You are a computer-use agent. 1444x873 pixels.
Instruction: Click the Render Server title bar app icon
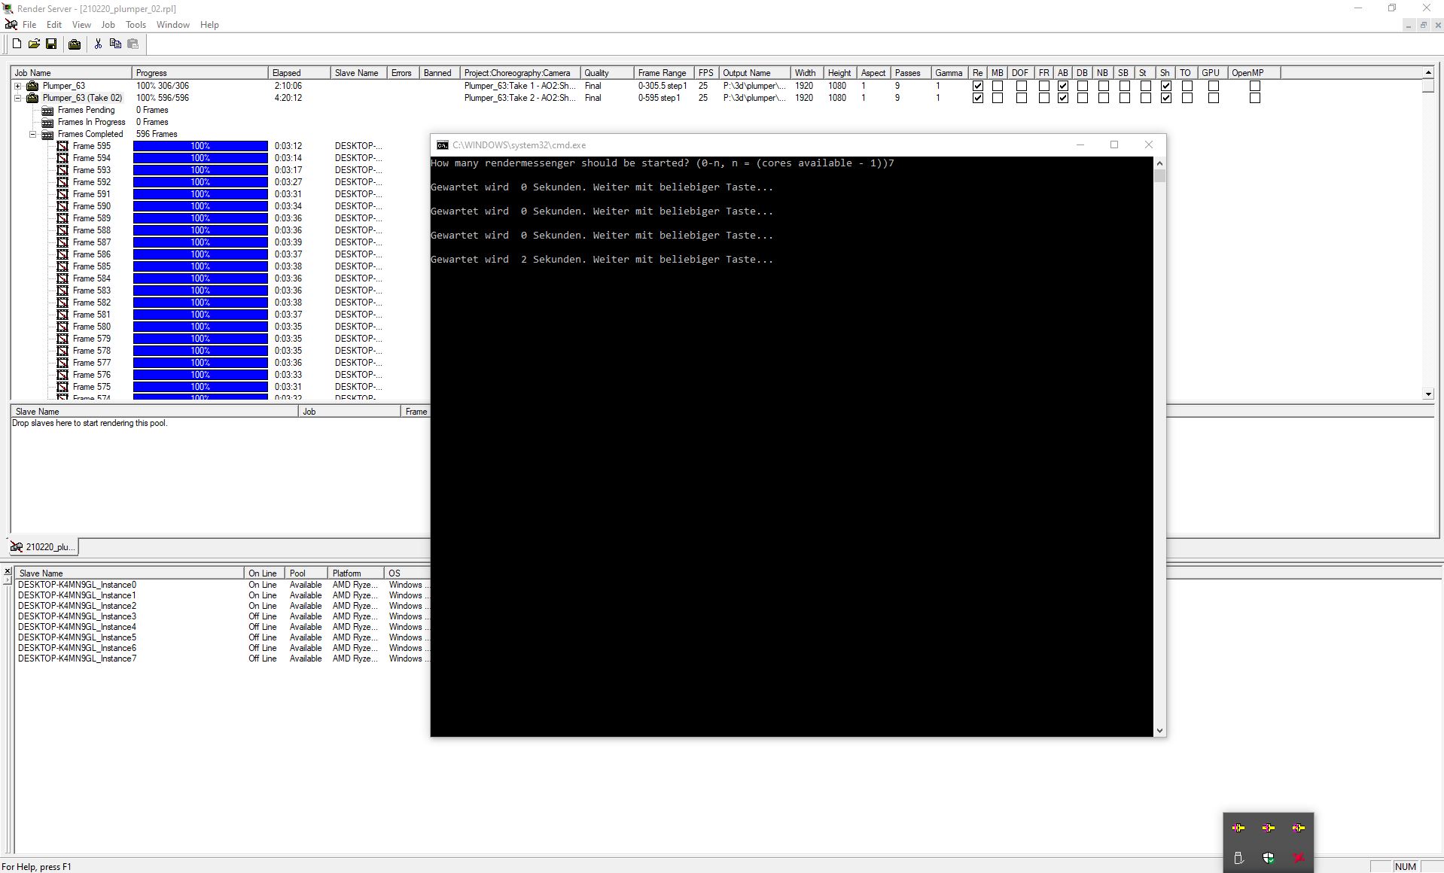click(x=8, y=8)
